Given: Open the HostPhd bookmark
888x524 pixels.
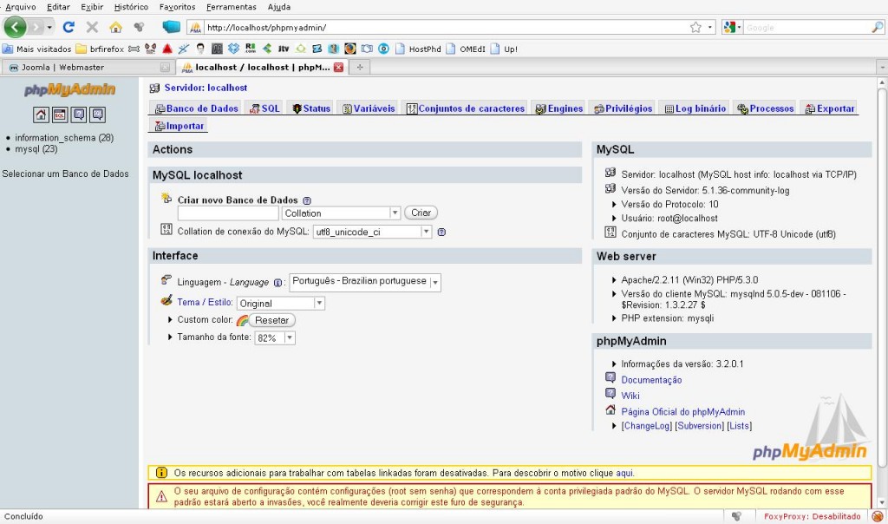Looking at the screenshot, I should pyautogui.click(x=418, y=49).
